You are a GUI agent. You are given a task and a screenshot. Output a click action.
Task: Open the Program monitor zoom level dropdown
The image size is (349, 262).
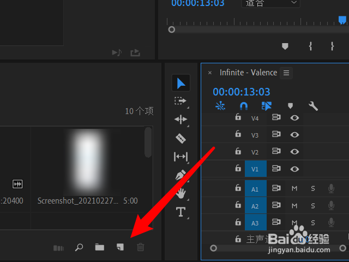coord(270,3)
